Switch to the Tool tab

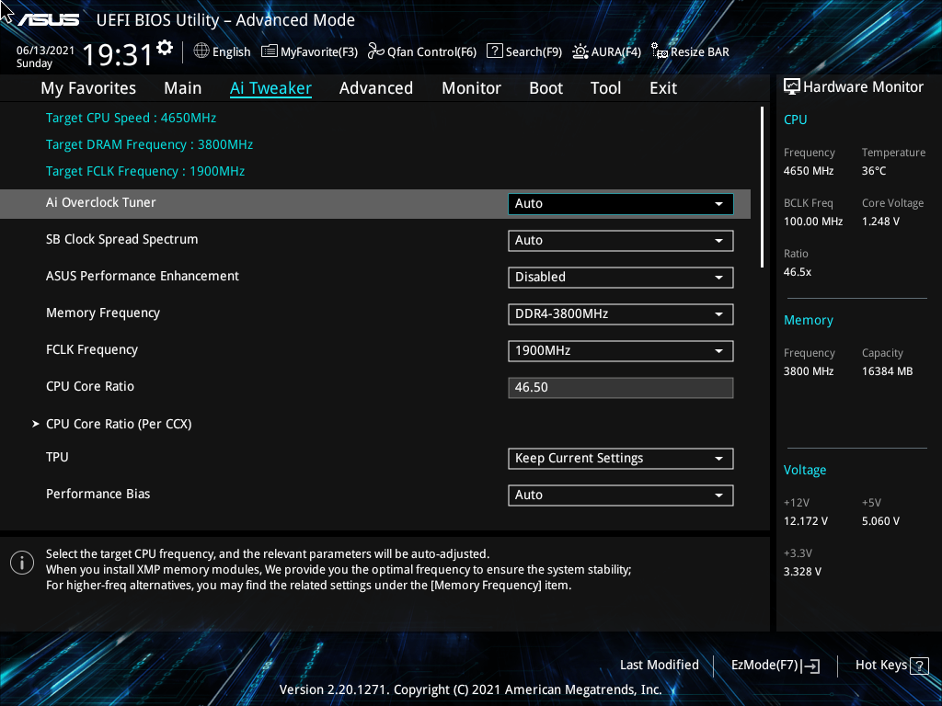[605, 88]
